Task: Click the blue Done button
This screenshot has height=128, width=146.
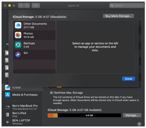Action: pos(128,79)
